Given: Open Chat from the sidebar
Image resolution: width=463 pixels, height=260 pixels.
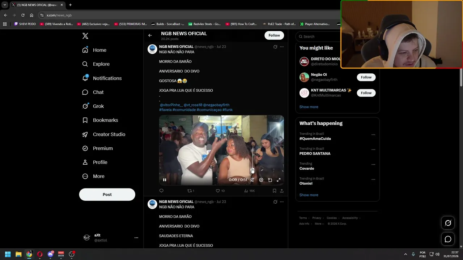Looking at the screenshot, I should click(x=93, y=92).
